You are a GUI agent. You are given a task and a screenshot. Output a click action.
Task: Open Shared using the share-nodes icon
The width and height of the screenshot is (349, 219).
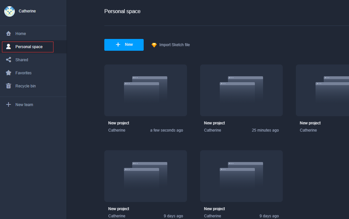(x=8, y=60)
